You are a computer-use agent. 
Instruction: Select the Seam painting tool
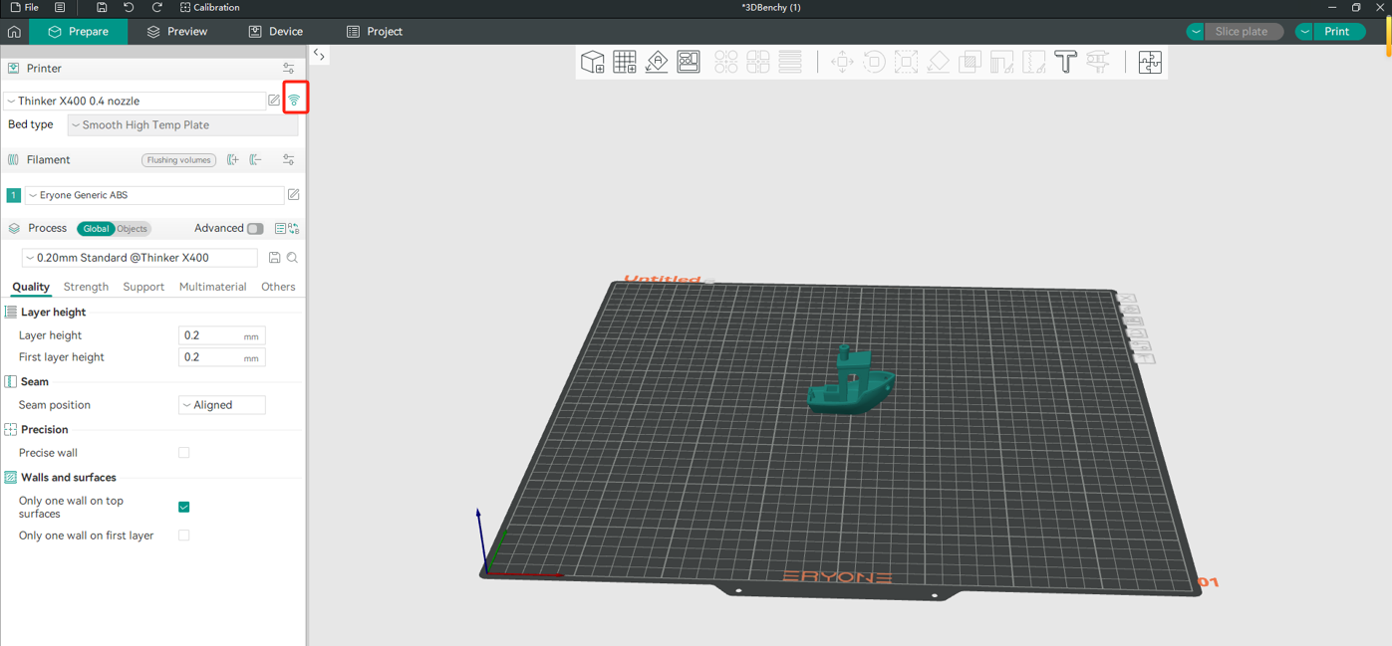pyautogui.click(x=1033, y=62)
